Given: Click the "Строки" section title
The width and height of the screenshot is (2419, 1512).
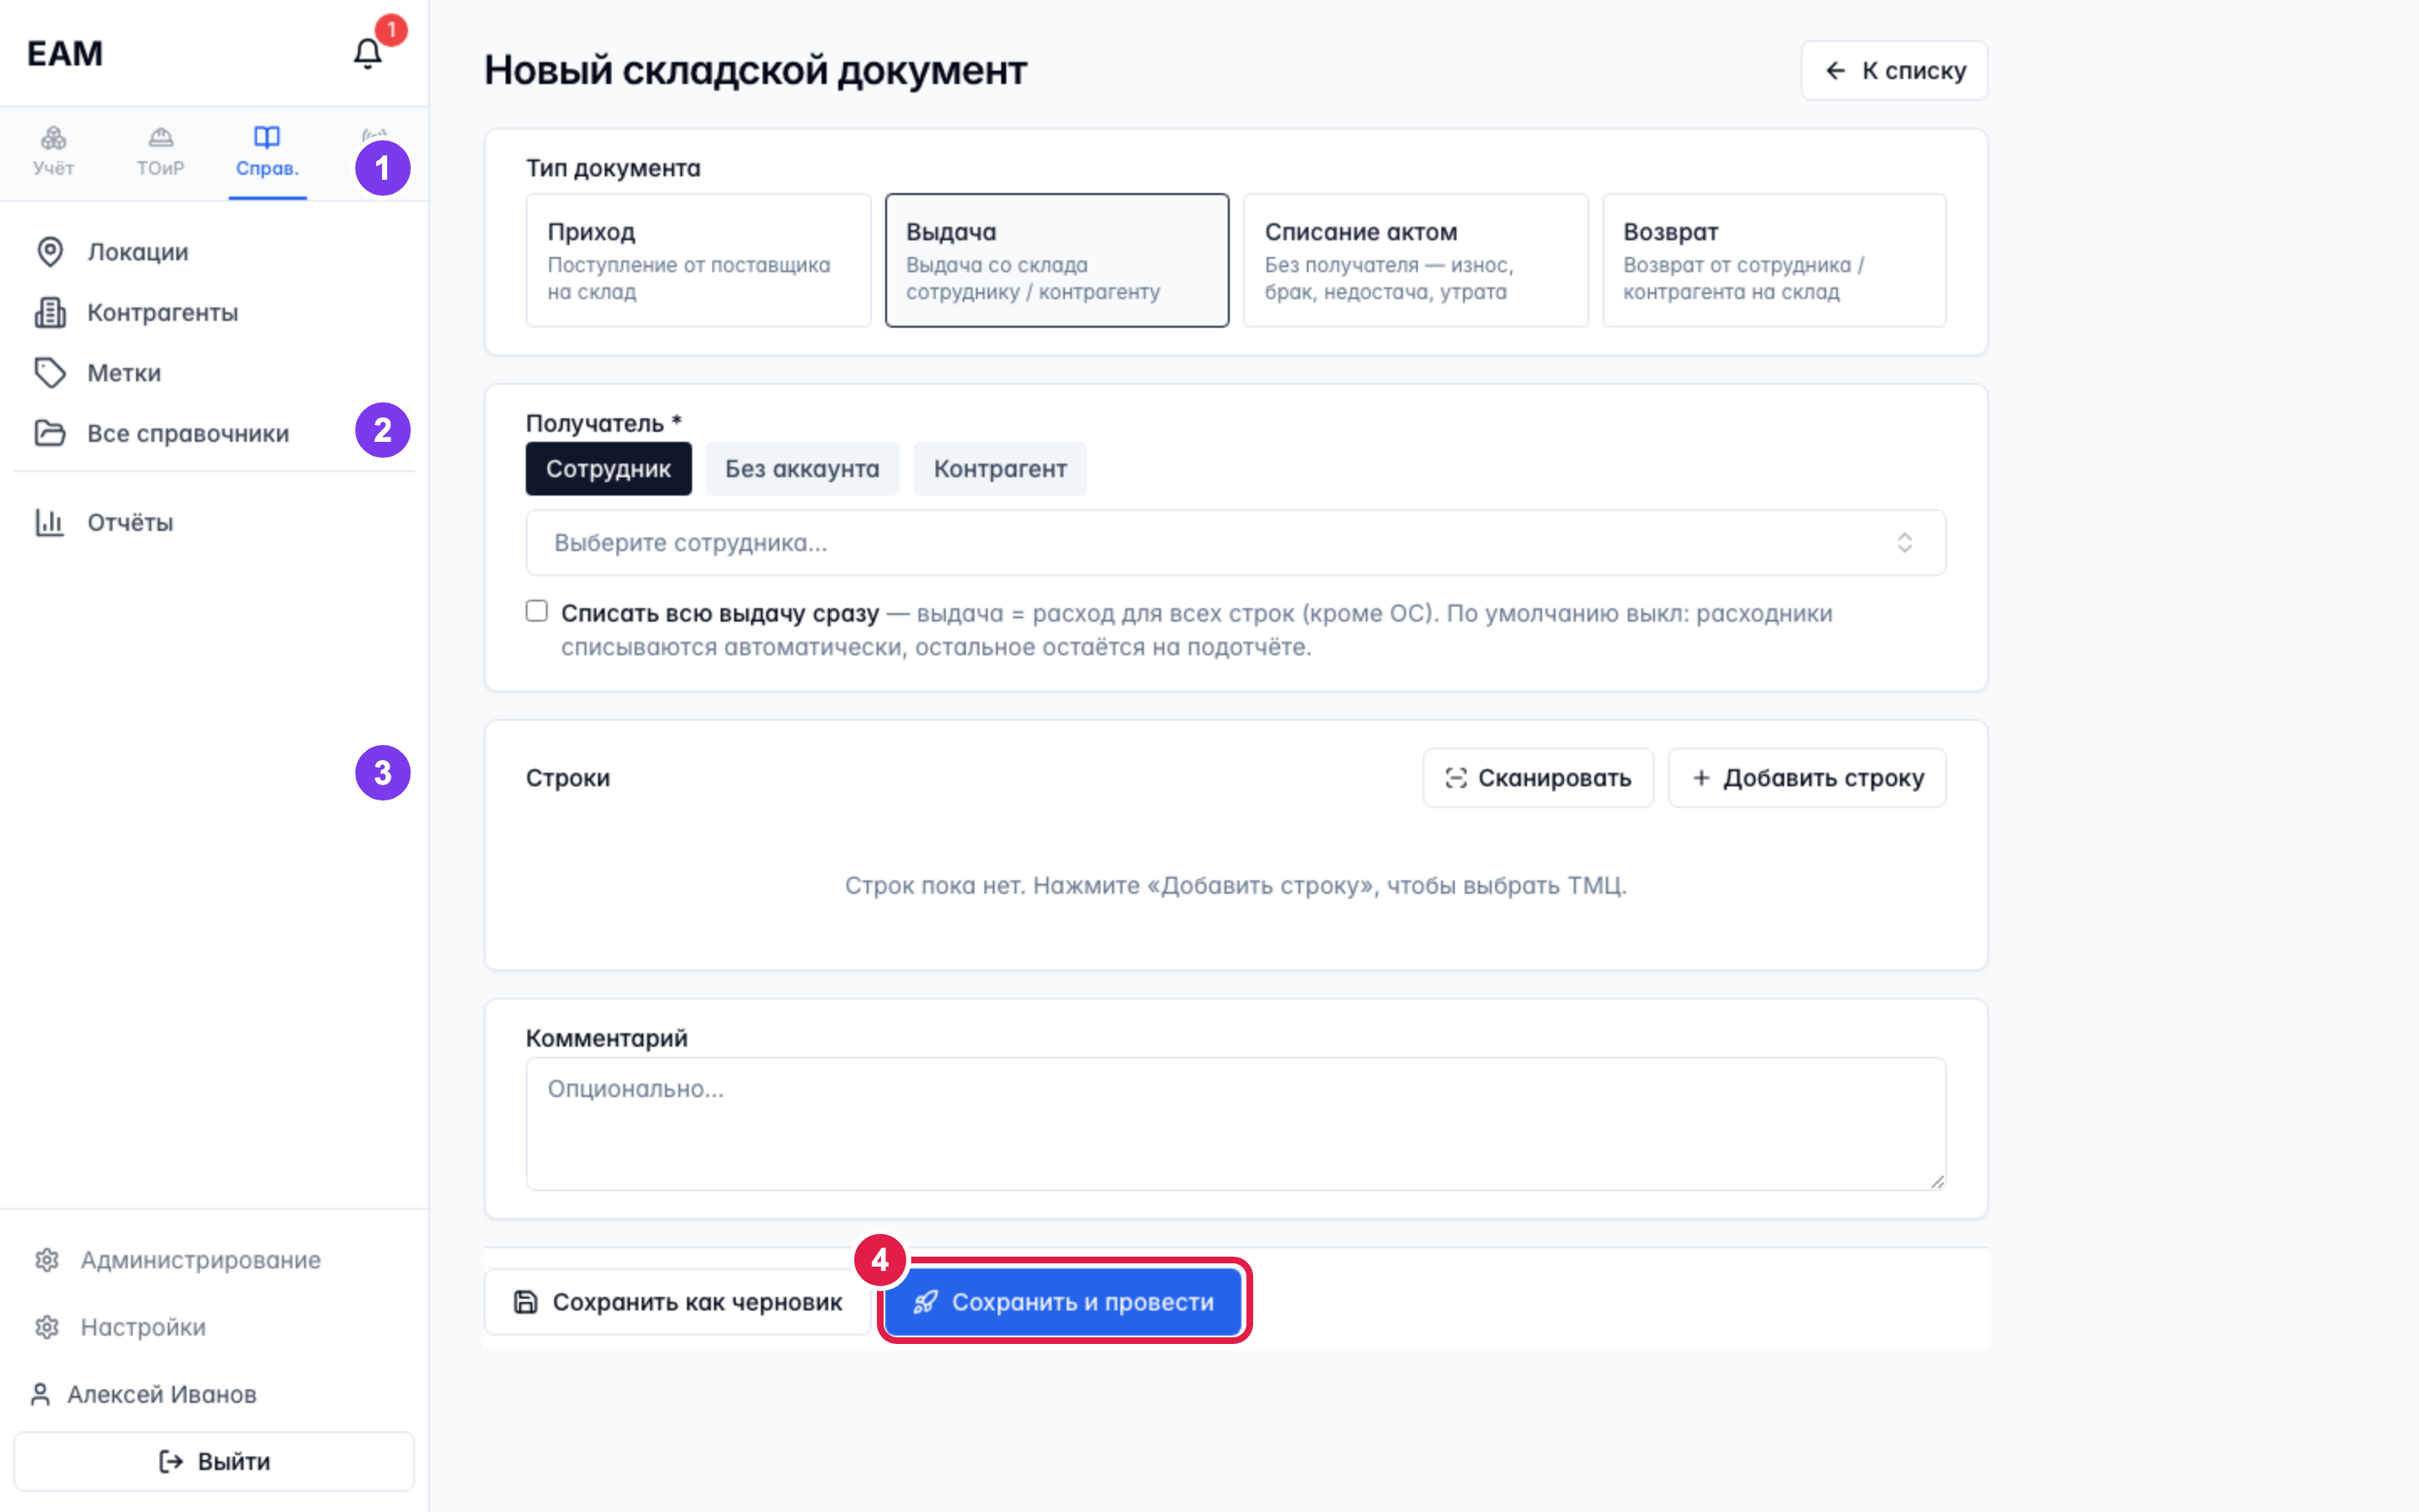Looking at the screenshot, I should coord(568,778).
